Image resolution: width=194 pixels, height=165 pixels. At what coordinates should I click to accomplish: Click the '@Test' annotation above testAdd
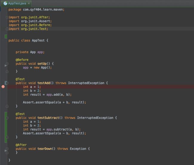(x=20, y=79)
